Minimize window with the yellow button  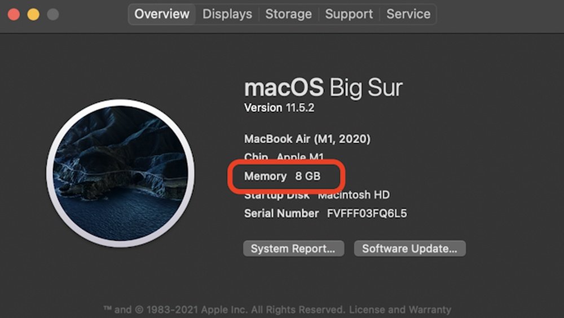33,15
